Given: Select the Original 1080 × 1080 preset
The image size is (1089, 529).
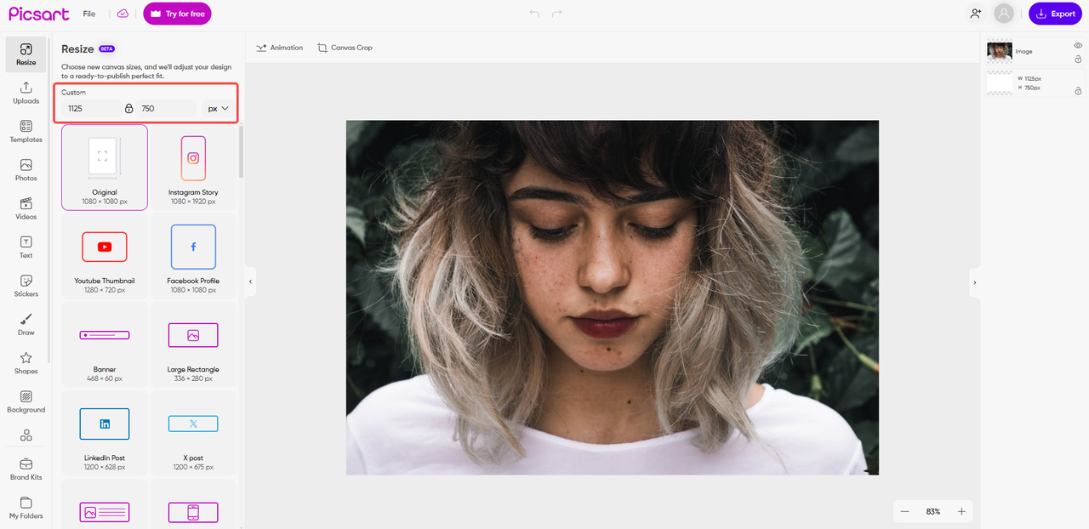Looking at the screenshot, I should point(105,168).
